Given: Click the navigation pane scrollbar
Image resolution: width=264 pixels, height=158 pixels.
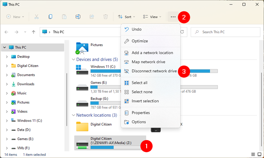Looking at the screenshot, I should coord(67,100).
